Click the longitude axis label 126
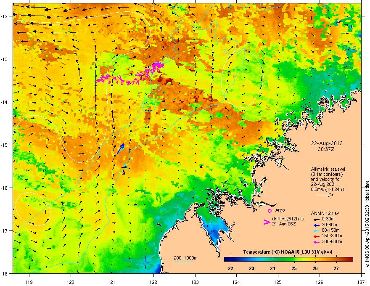The width and height of the screenshot is (370, 286). pos(320,282)
